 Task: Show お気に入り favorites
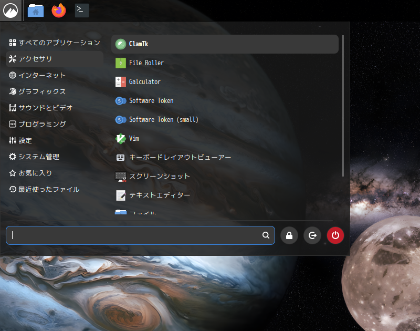coord(55,173)
